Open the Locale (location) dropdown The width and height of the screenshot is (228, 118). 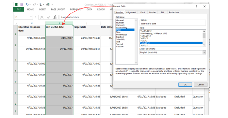(x=204, y=52)
